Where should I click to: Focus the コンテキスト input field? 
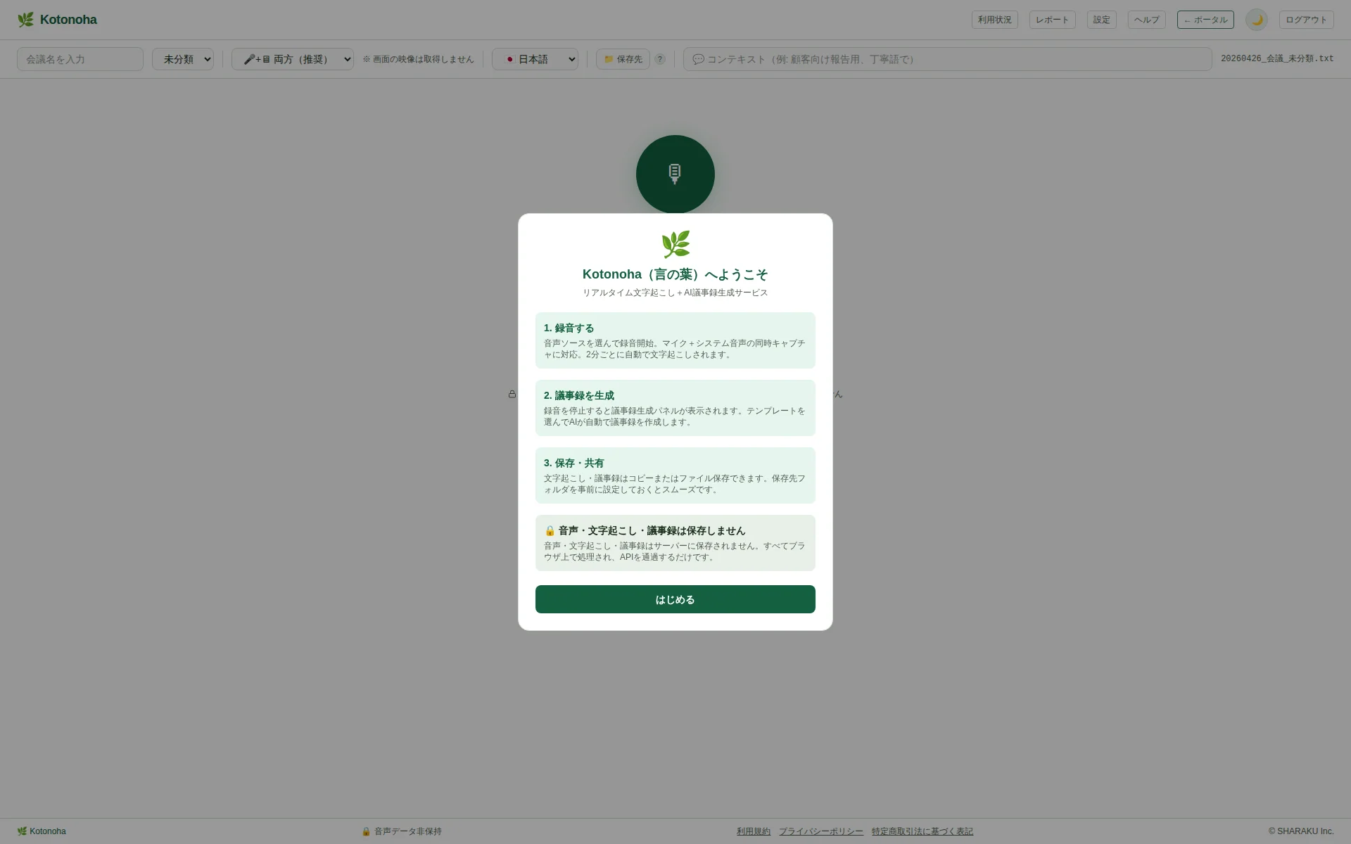[947, 59]
